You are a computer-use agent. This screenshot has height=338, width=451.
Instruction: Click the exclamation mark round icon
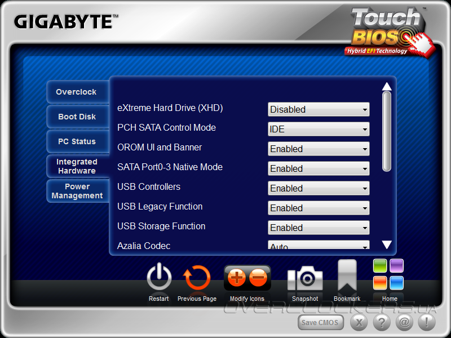click(x=427, y=322)
